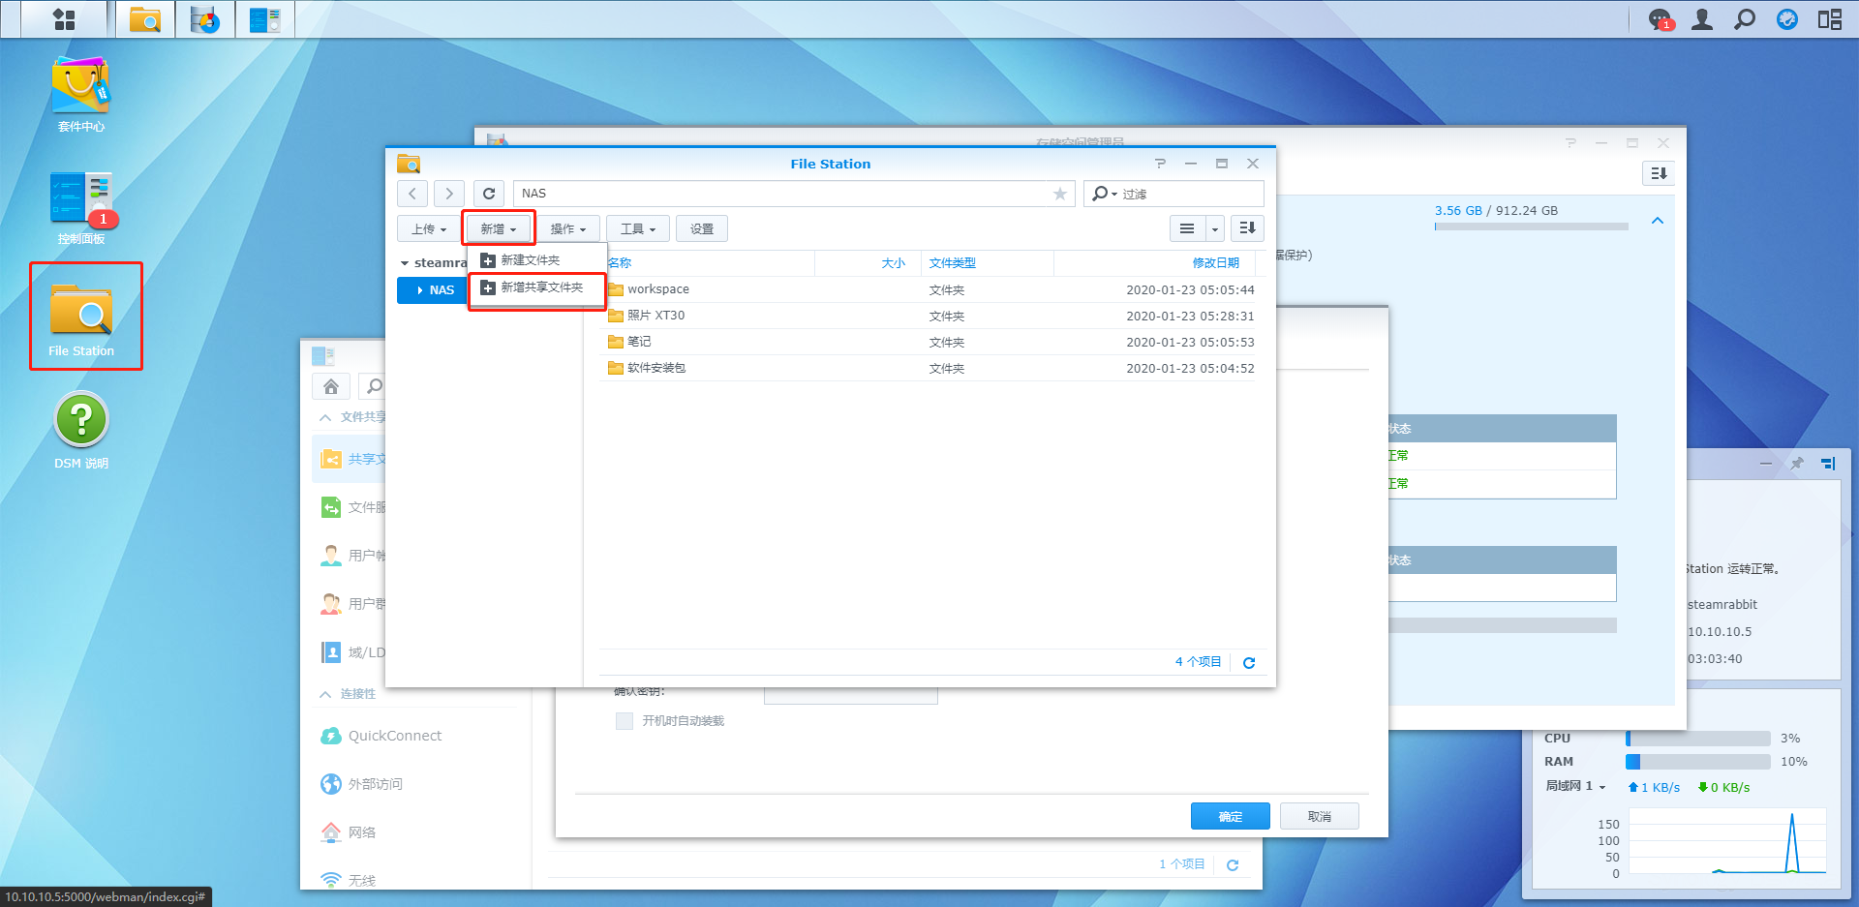Switch to Control Panel in the taskbar
The height and width of the screenshot is (907, 1859).
[x=264, y=19]
